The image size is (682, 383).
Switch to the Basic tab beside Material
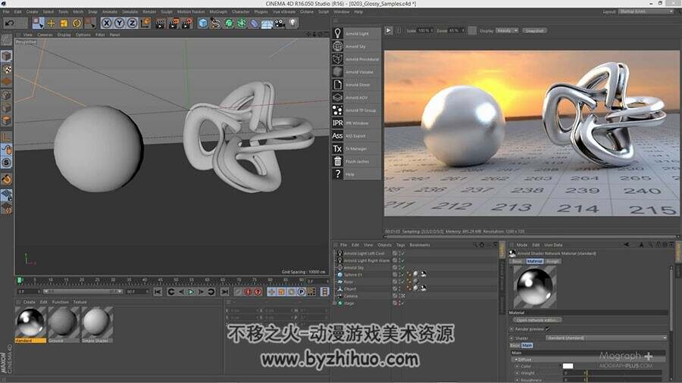click(518, 261)
